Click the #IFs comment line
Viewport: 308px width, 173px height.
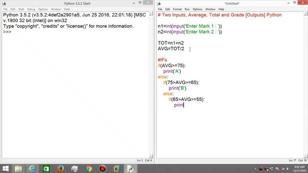click(x=162, y=60)
